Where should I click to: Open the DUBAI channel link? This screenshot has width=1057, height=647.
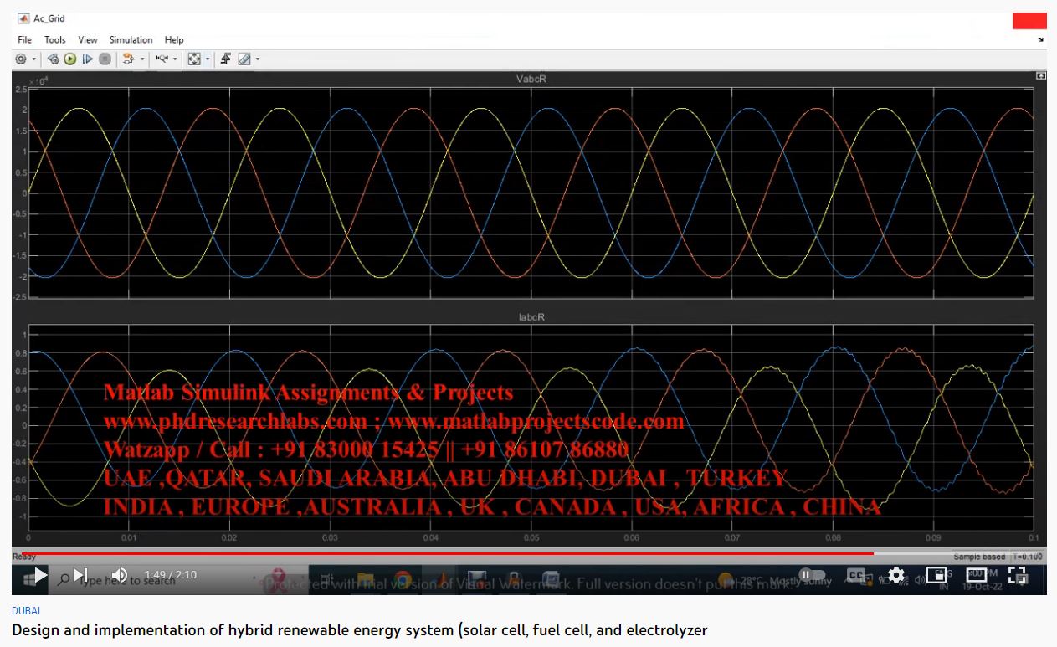[25, 611]
